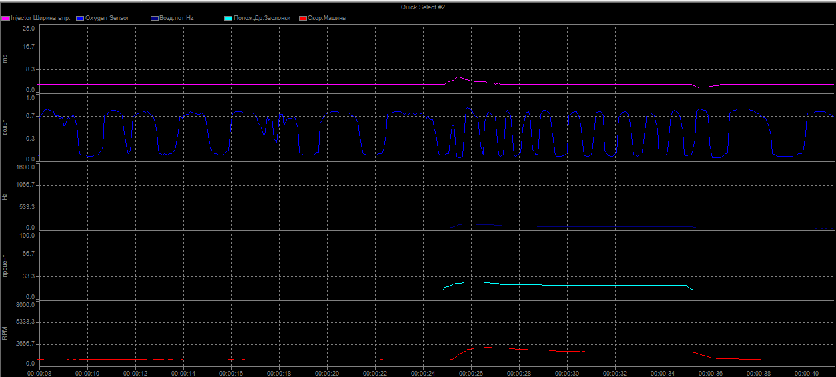
Task: Select the Скор.Машины legend label
Action: (327, 18)
